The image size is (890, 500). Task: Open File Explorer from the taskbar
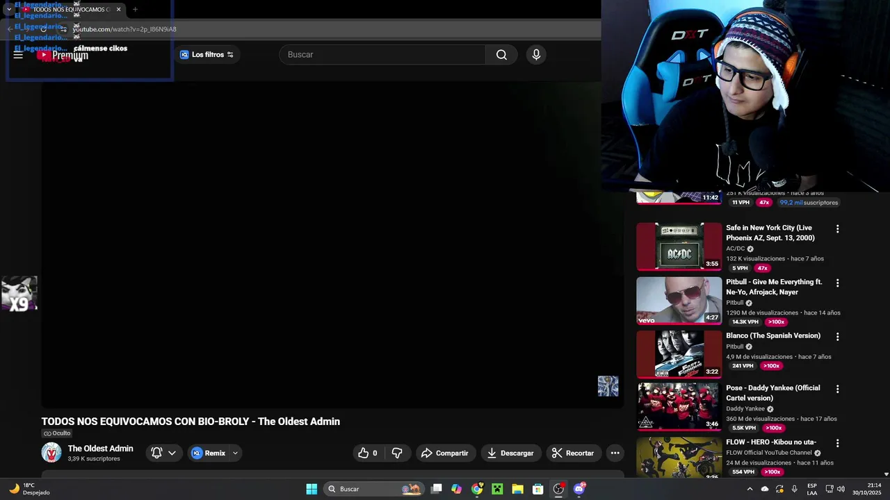[517, 489]
